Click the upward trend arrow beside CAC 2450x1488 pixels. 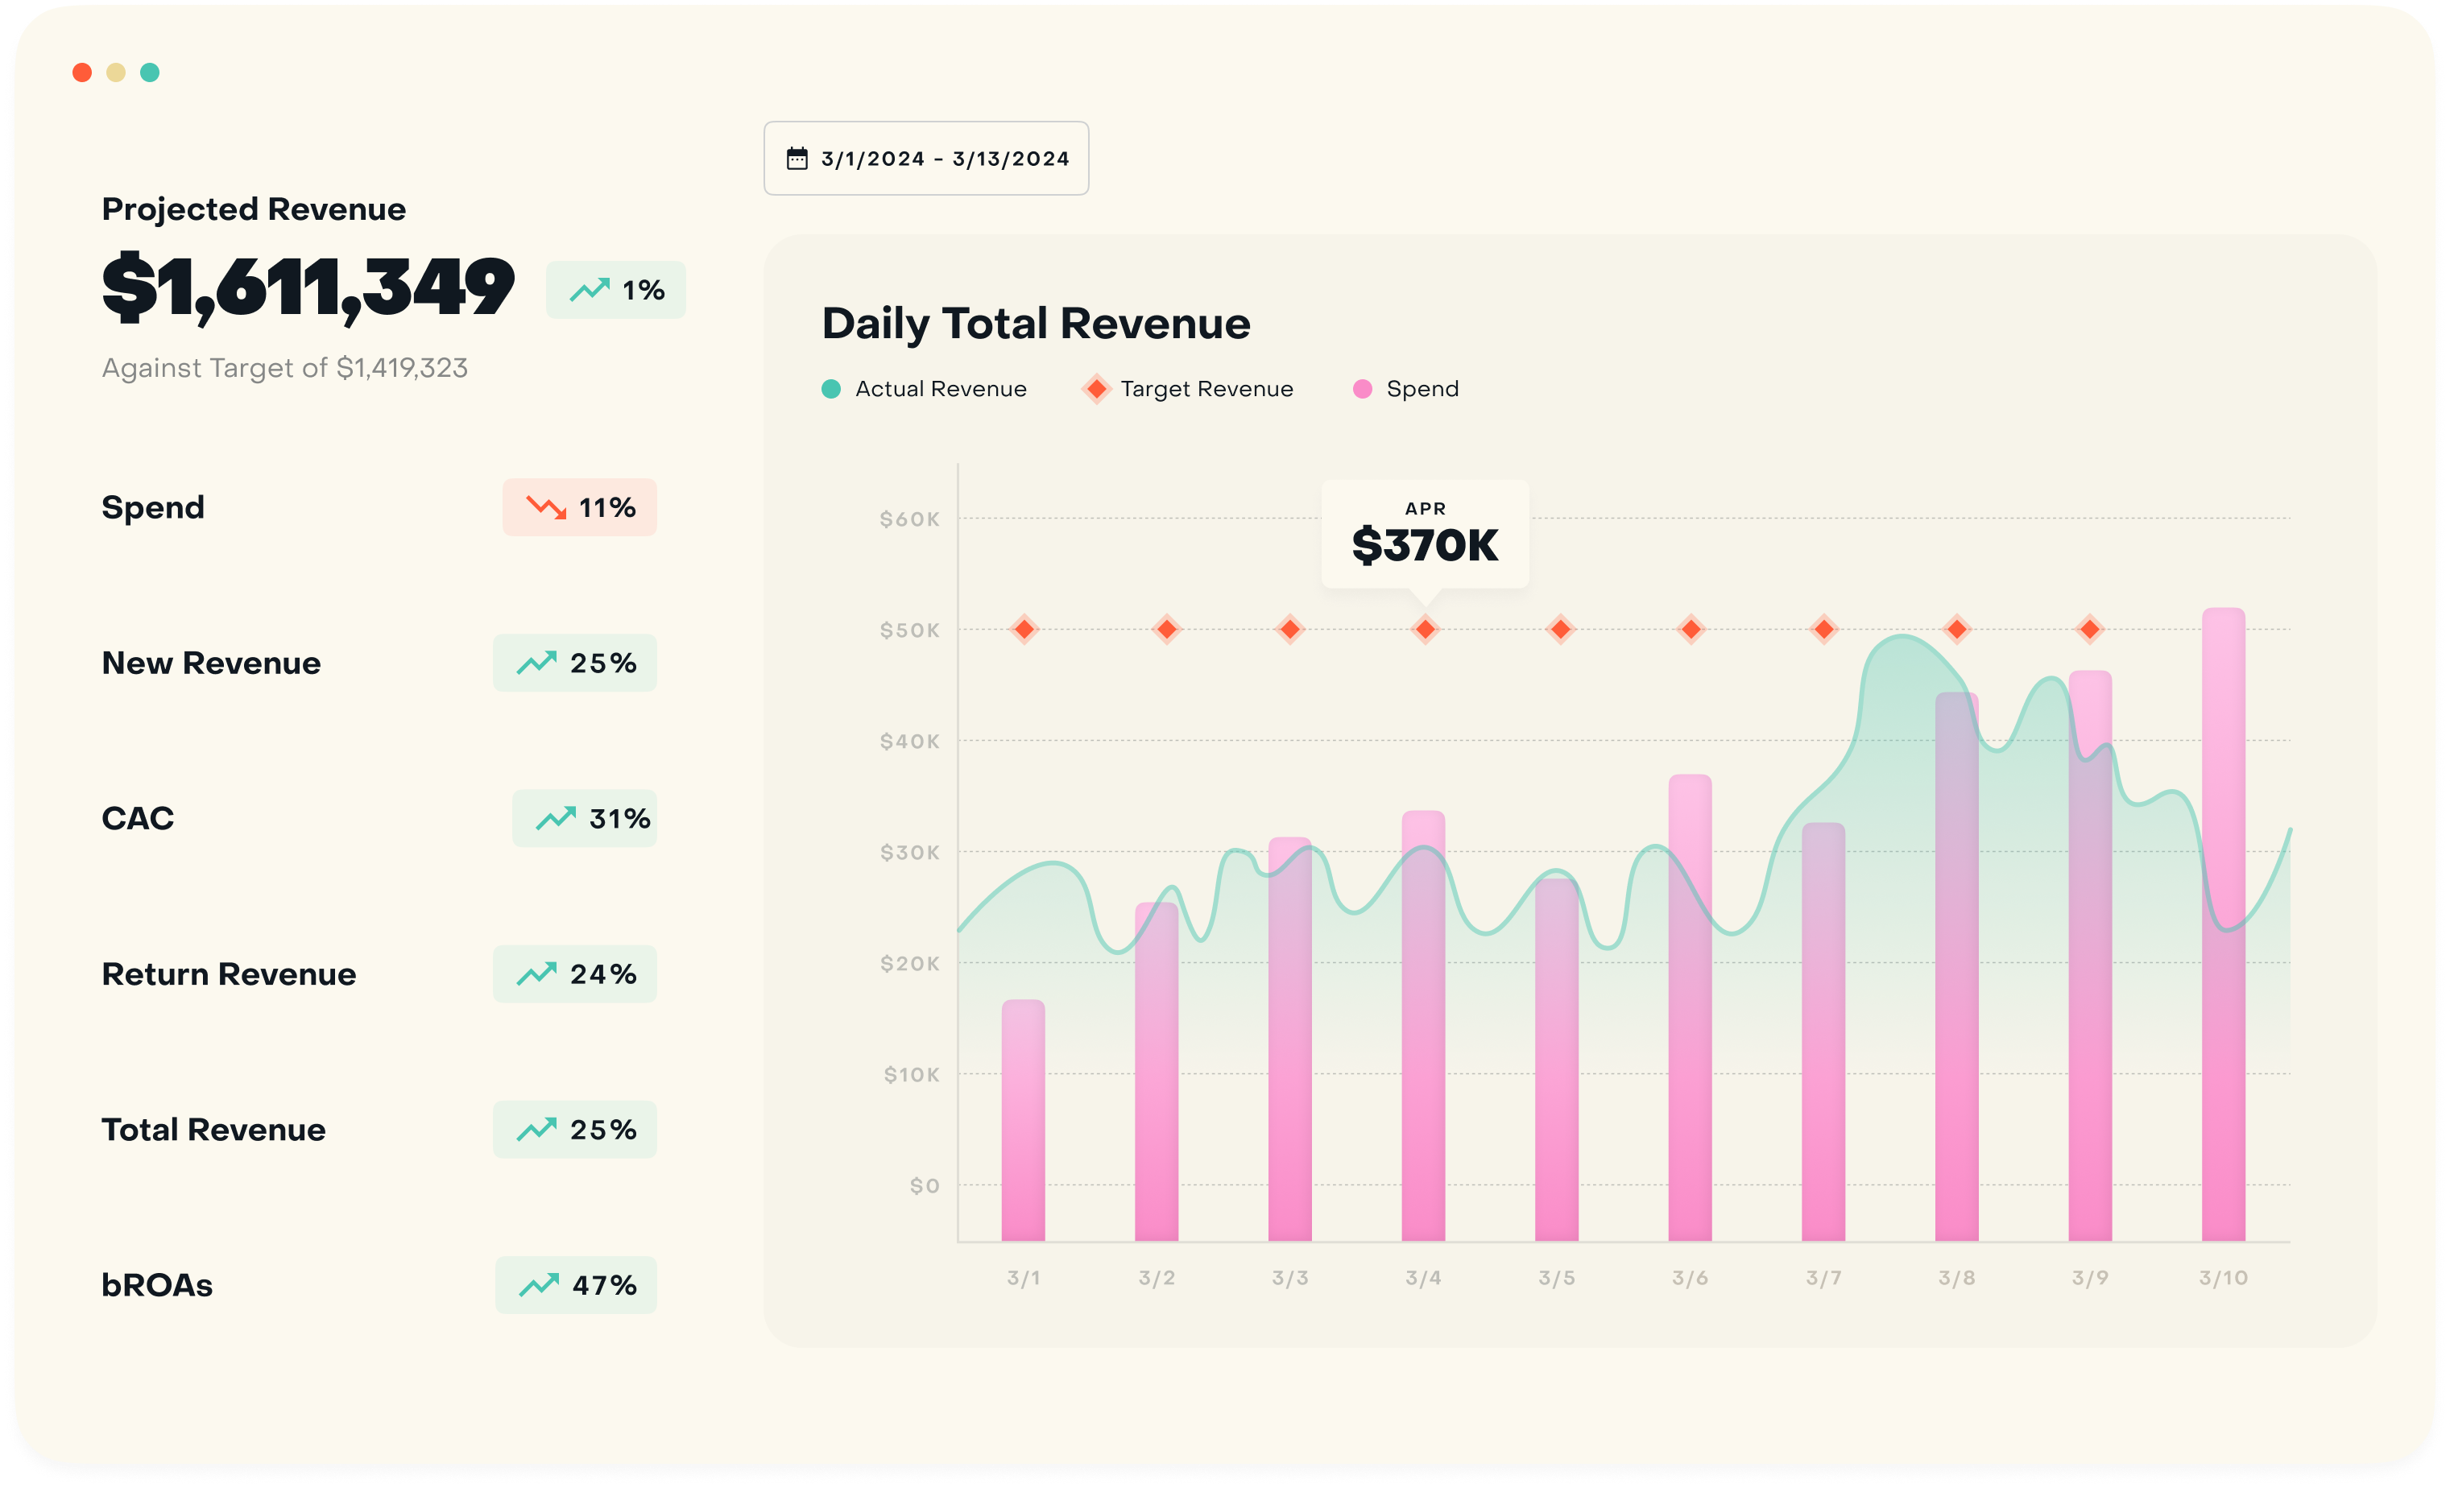556,818
